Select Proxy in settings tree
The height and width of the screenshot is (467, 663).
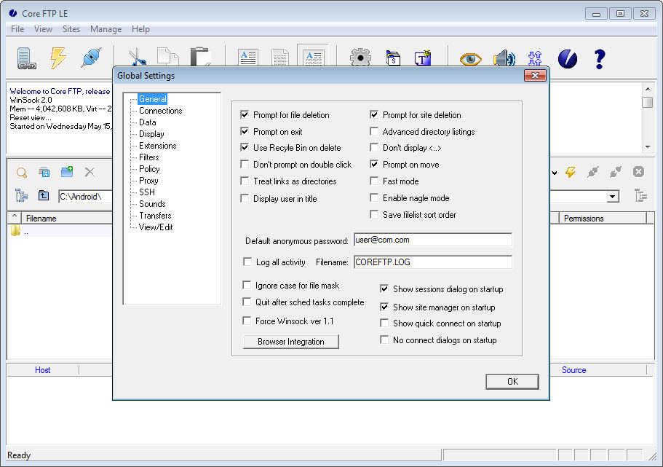(148, 181)
